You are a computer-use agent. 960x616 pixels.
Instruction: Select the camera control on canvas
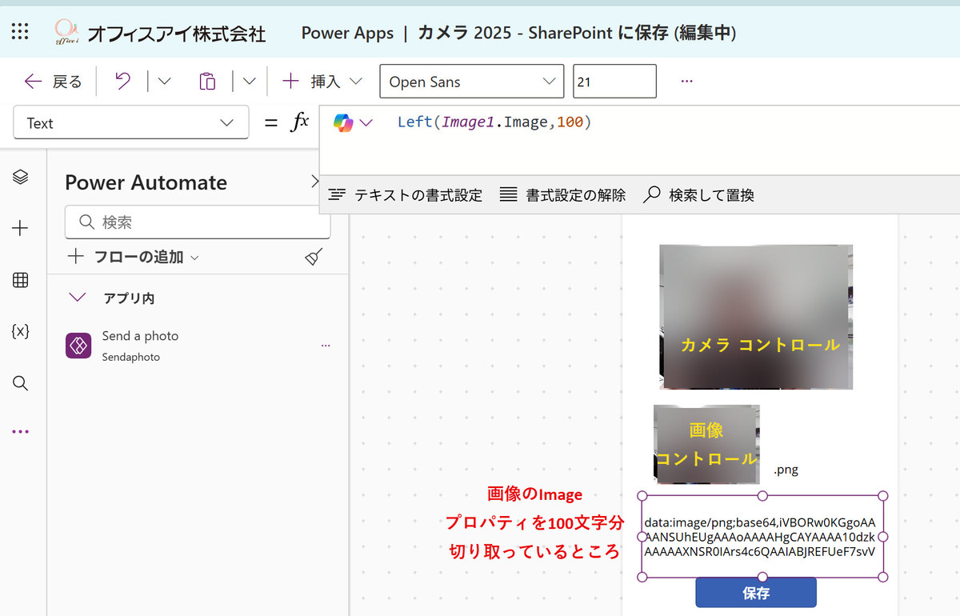[756, 317]
